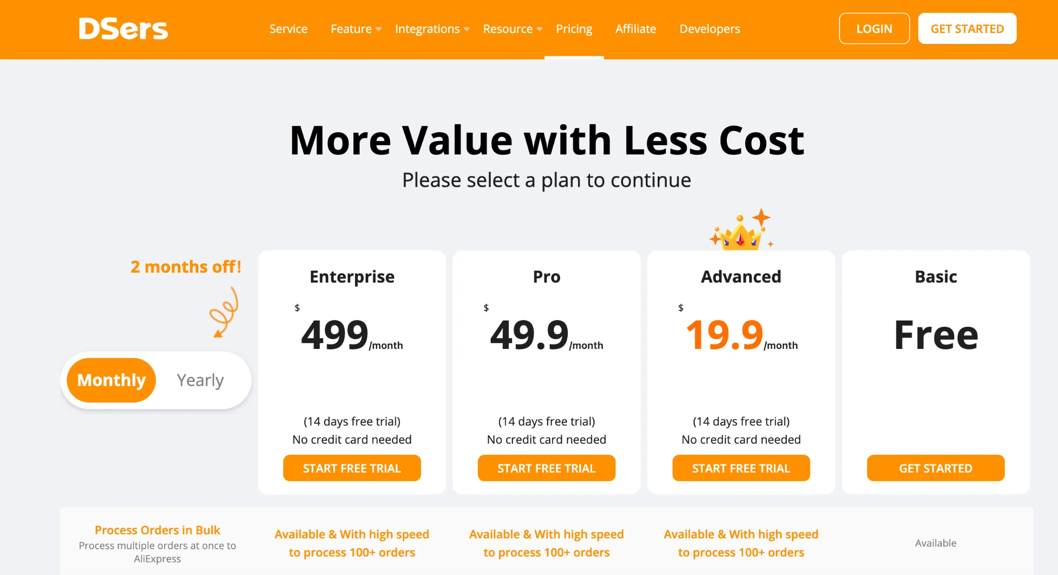Screen dimensions: 1058x575
Task: Click the LOGIN button
Action: pyautogui.click(x=874, y=29)
